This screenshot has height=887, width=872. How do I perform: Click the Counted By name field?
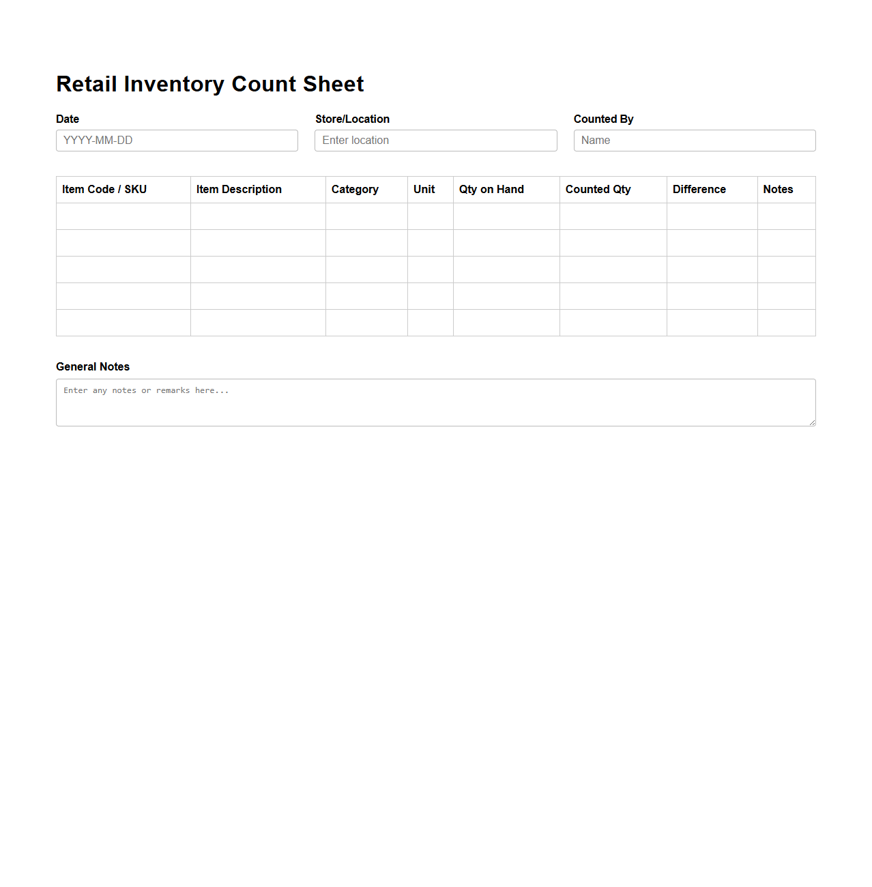(694, 141)
